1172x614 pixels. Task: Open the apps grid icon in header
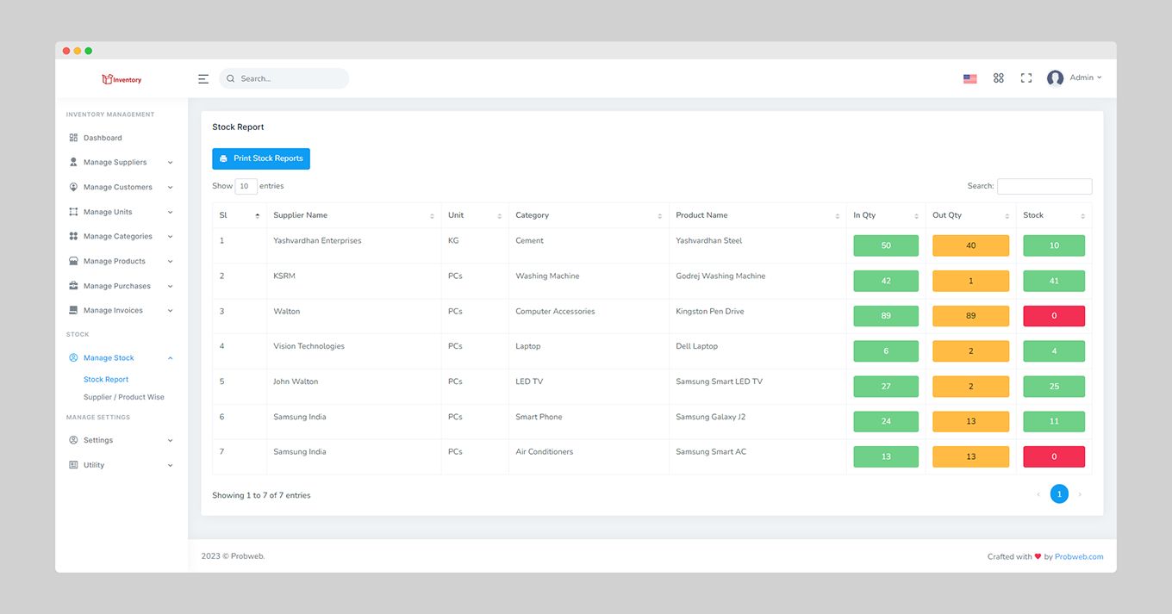pyautogui.click(x=999, y=78)
